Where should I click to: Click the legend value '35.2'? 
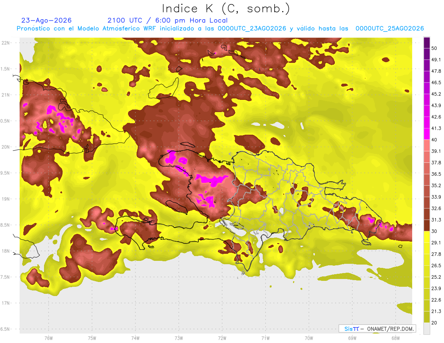pyautogui.click(x=436, y=185)
